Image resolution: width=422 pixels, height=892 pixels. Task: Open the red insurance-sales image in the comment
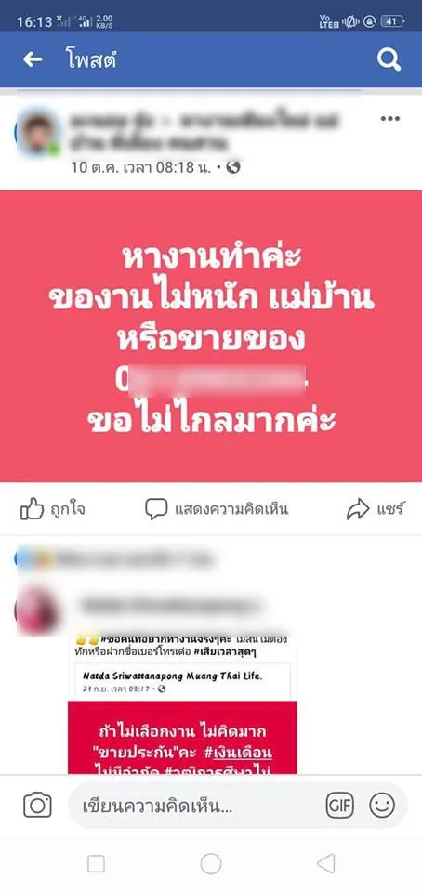[x=182, y=737]
